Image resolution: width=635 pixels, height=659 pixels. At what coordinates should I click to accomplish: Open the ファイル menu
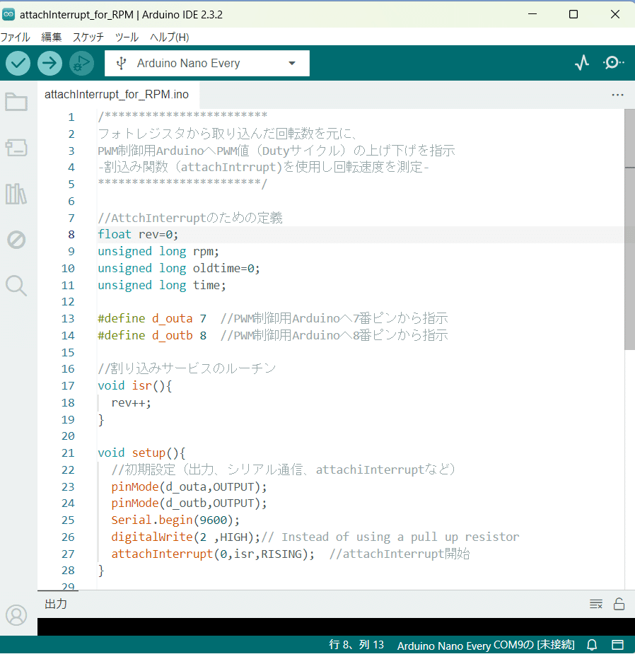[15, 37]
